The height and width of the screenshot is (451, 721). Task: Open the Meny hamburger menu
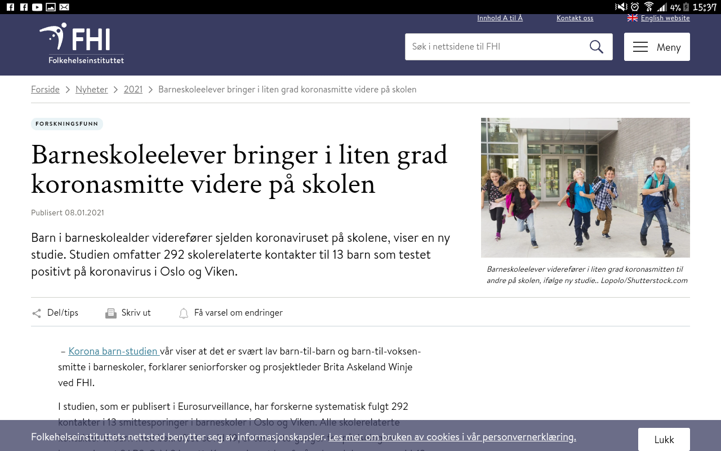657,47
